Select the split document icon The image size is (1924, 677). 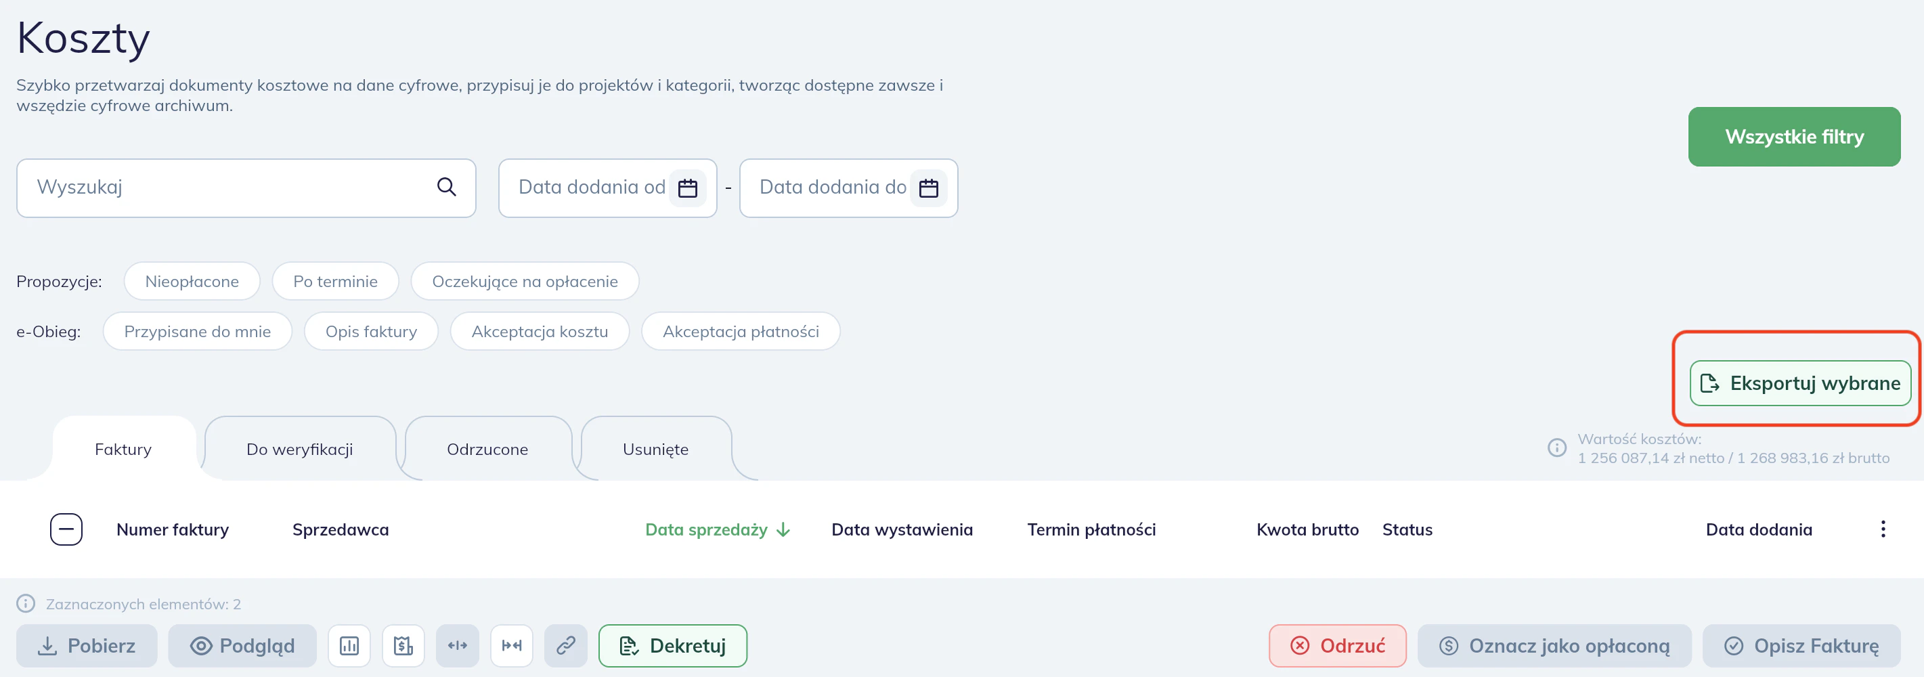tap(458, 646)
